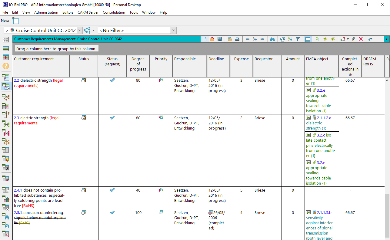Open the CARM Server menu
390x240 pixels.
point(88,12)
